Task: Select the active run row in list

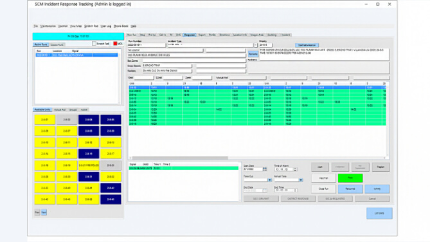Action: point(76,55)
